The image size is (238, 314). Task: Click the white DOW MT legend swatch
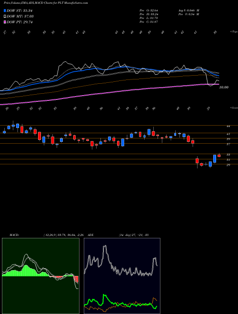tap(5, 16)
